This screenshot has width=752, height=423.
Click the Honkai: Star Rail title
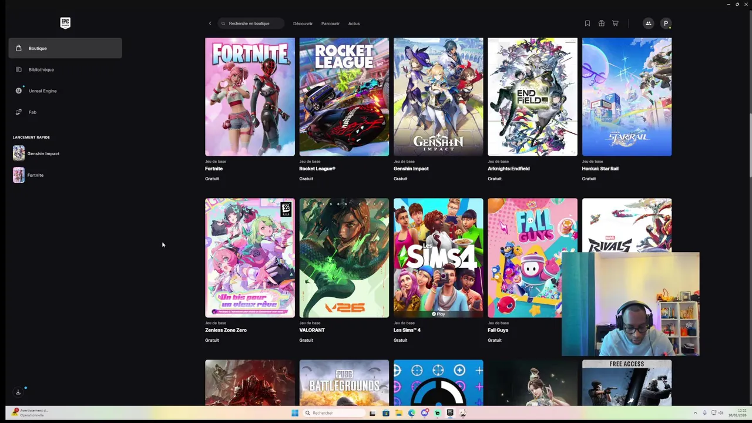point(600,169)
